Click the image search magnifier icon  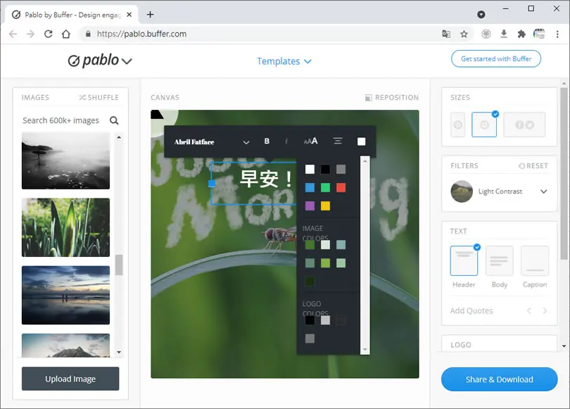click(x=114, y=120)
